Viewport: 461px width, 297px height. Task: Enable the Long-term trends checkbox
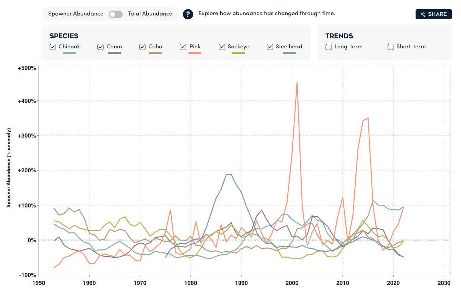point(329,47)
